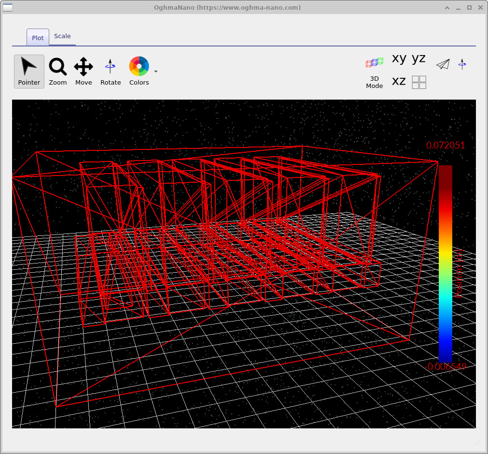Switch to the Scale tab
The height and width of the screenshot is (454, 488).
[62, 36]
